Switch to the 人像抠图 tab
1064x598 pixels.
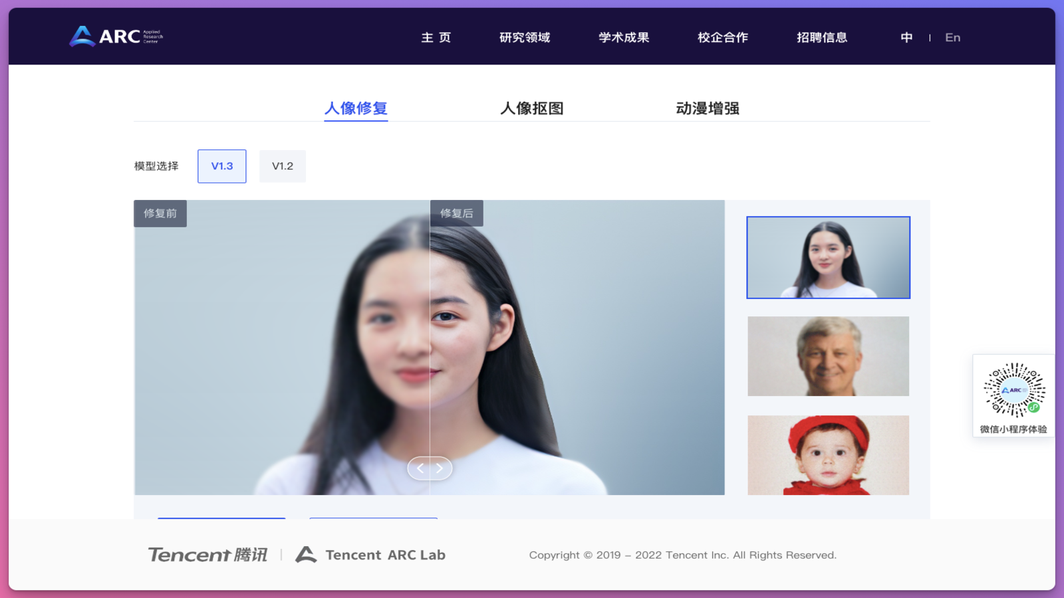click(x=532, y=108)
